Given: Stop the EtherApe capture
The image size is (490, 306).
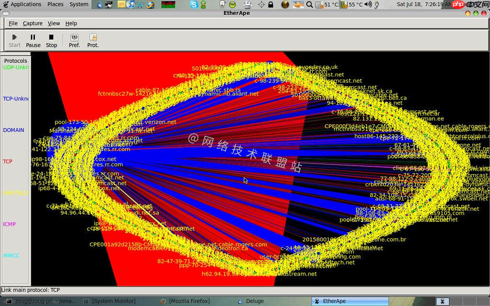Looking at the screenshot, I should click(x=51, y=41).
